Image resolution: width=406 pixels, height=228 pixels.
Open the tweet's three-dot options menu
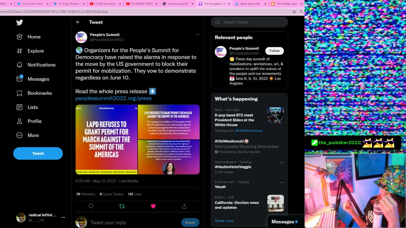[197, 35]
